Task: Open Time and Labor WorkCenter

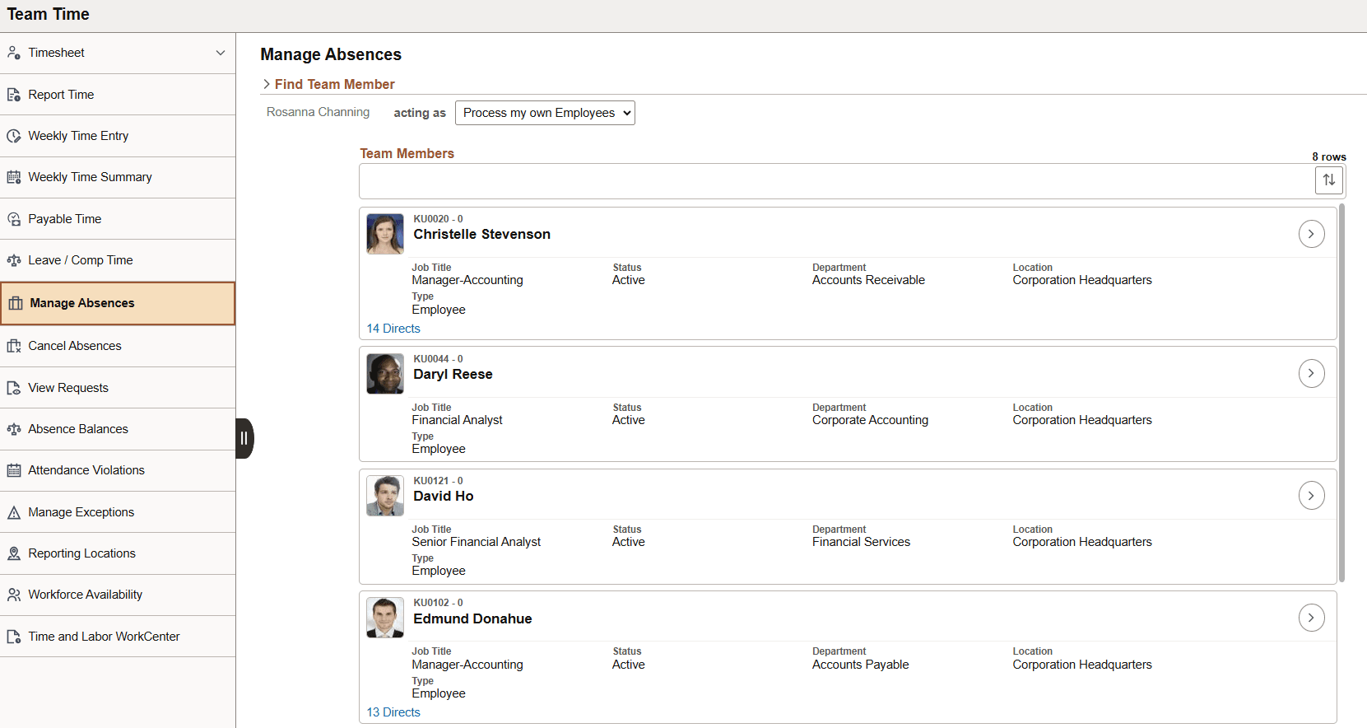Action: [x=118, y=637]
